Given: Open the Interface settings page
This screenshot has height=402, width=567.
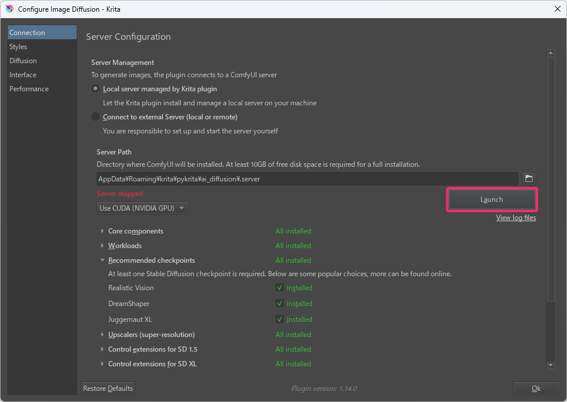Looking at the screenshot, I should (x=42, y=75).
